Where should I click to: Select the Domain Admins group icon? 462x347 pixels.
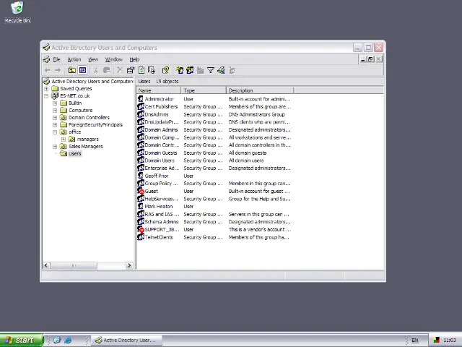[141, 129]
